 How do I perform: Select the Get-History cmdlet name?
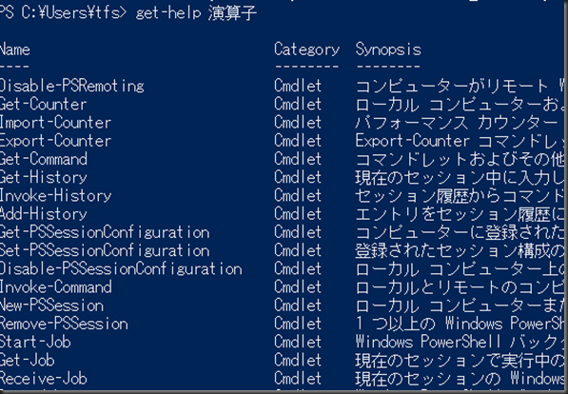(44, 178)
